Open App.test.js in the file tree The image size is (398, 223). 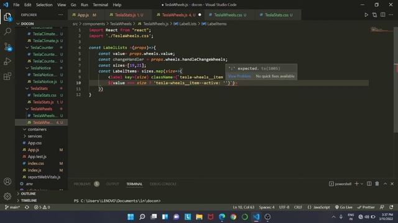point(37,157)
